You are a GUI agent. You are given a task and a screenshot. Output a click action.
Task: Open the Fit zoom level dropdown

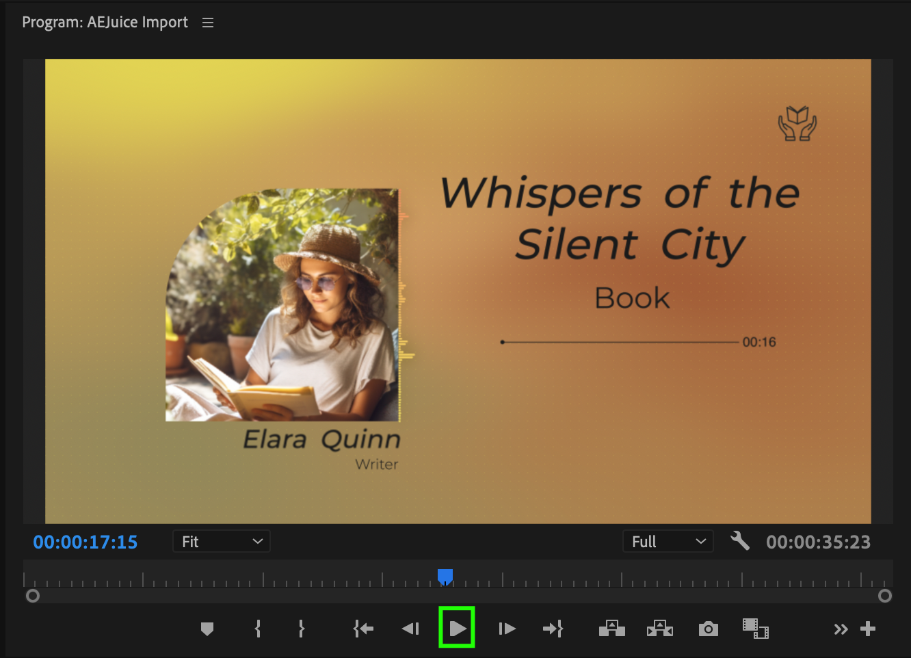pyautogui.click(x=222, y=542)
